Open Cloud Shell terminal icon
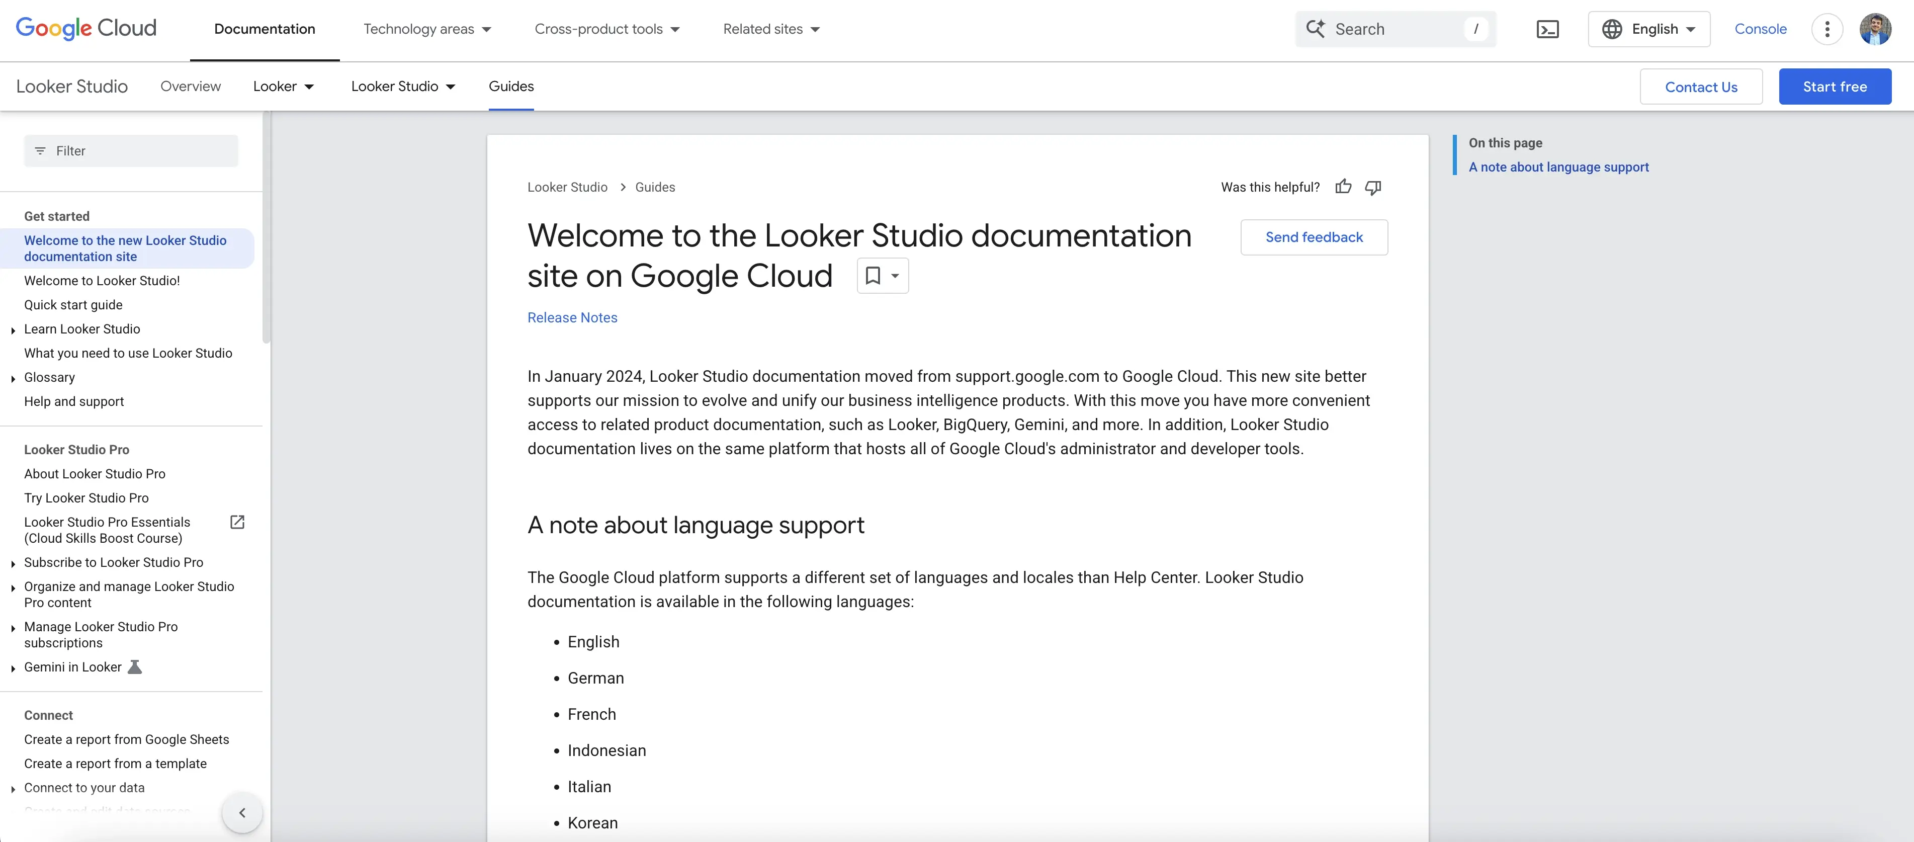The width and height of the screenshot is (1914, 842). point(1547,29)
